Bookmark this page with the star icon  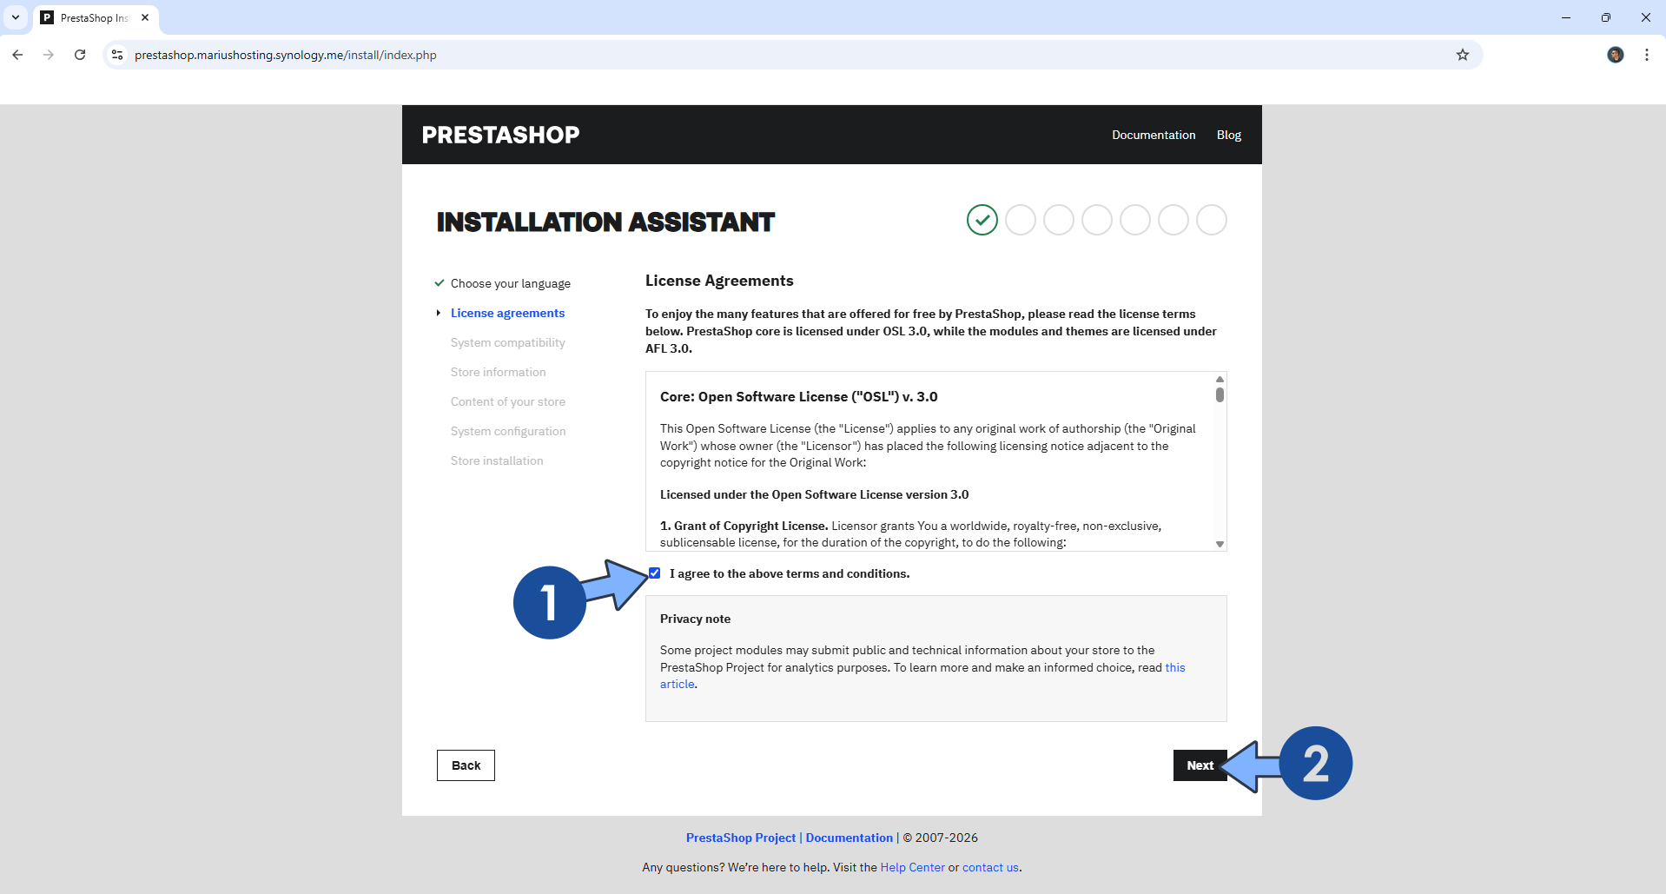point(1463,54)
